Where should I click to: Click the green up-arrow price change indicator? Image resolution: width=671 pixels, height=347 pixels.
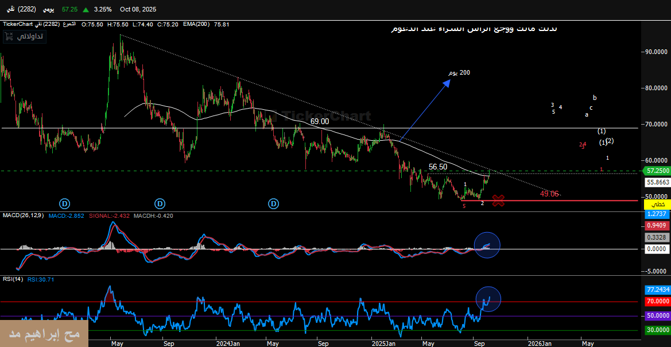86,10
